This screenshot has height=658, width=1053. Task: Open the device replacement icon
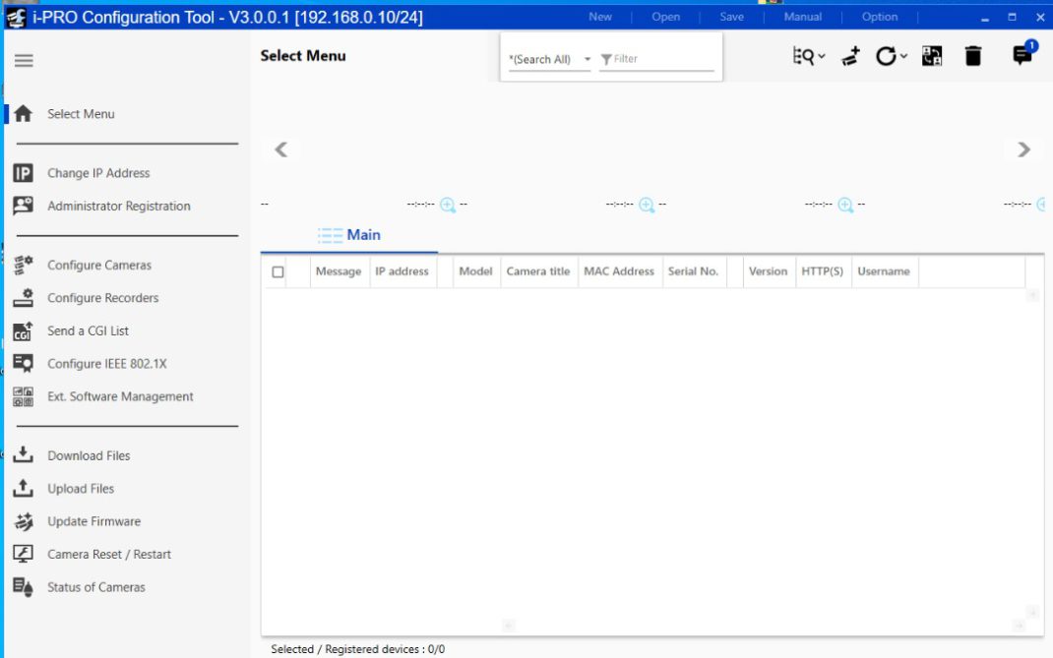[x=931, y=56]
